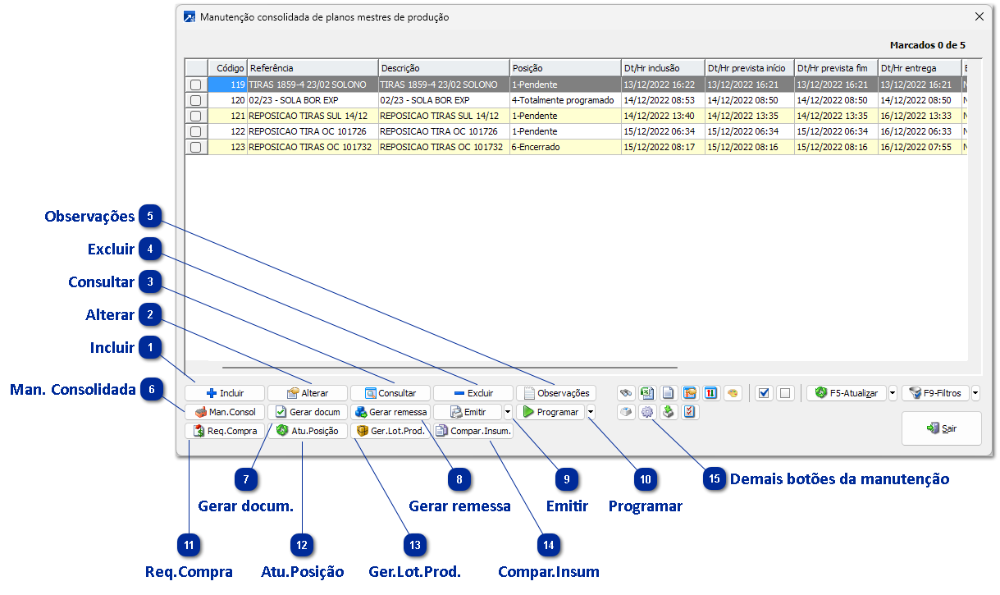The image size is (1000, 595).
Task: Click the green download arrow icon
Action: point(669,412)
